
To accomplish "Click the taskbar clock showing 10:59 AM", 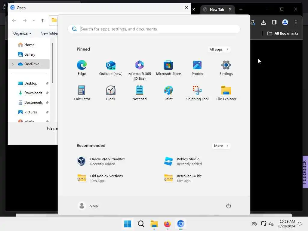I will point(287,224).
